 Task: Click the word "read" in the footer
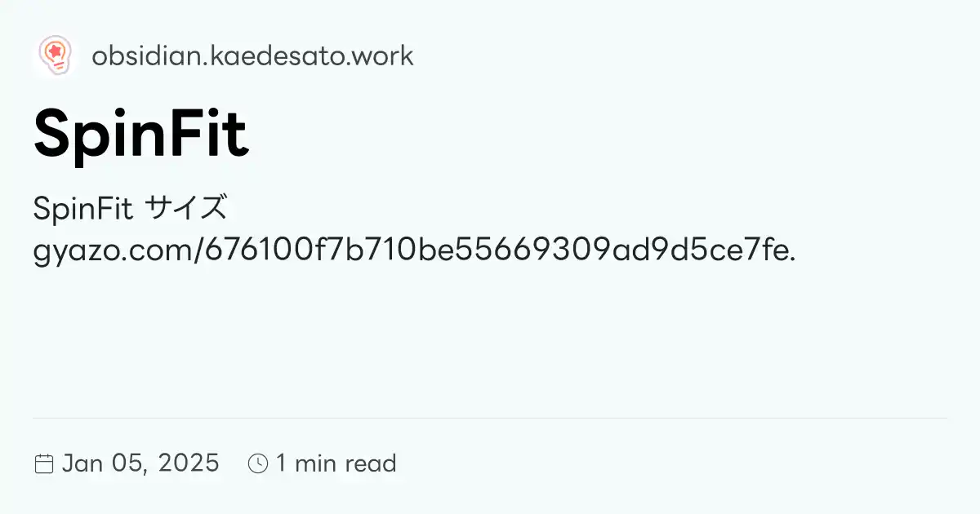tap(370, 463)
